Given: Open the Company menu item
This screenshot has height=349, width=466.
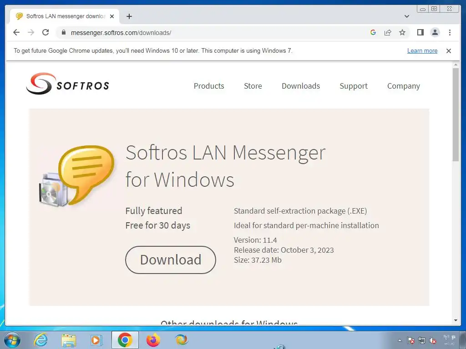Looking at the screenshot, I should [404, 86].
